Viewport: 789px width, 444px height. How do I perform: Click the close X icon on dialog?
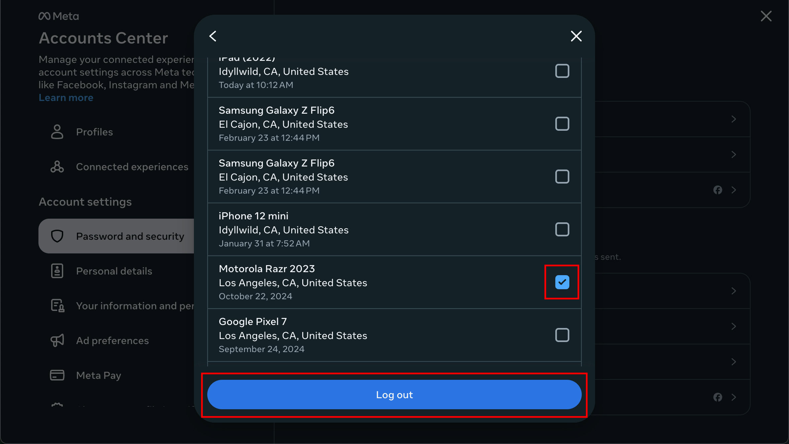pos(576,36)
